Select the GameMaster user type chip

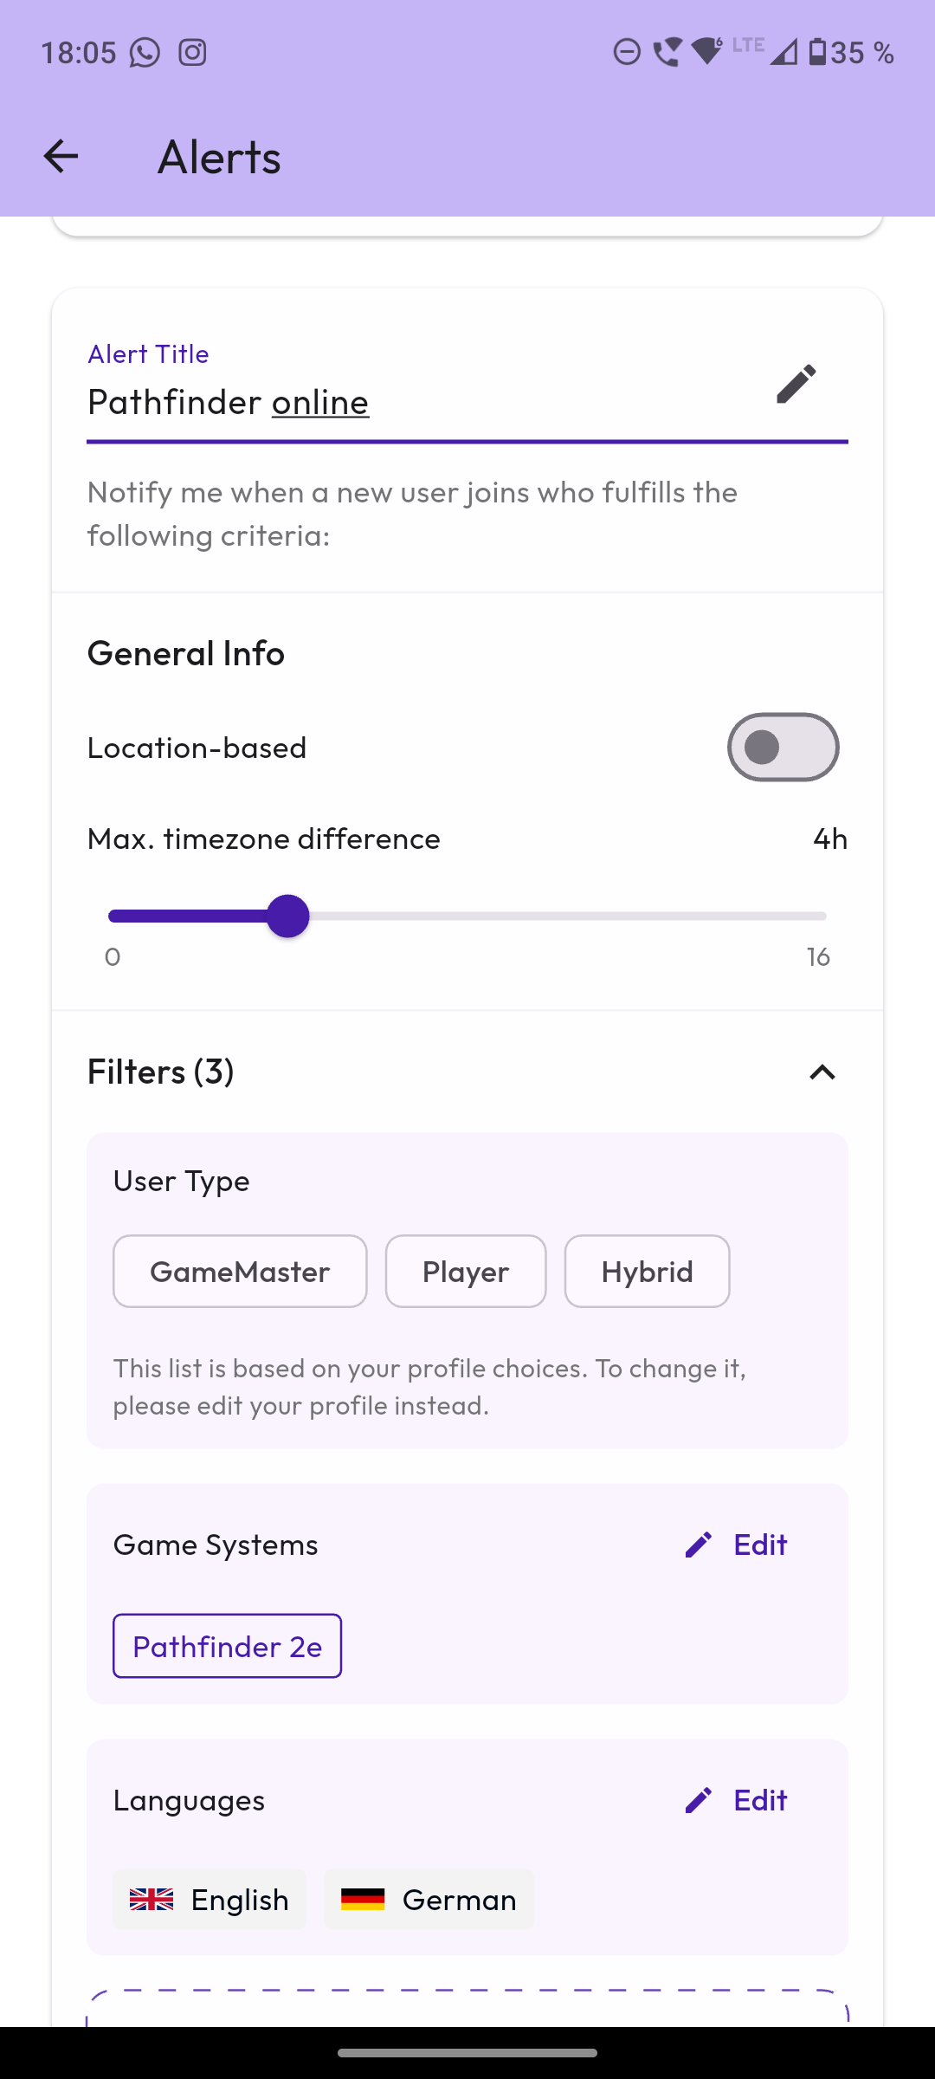tap(240, 1272)
